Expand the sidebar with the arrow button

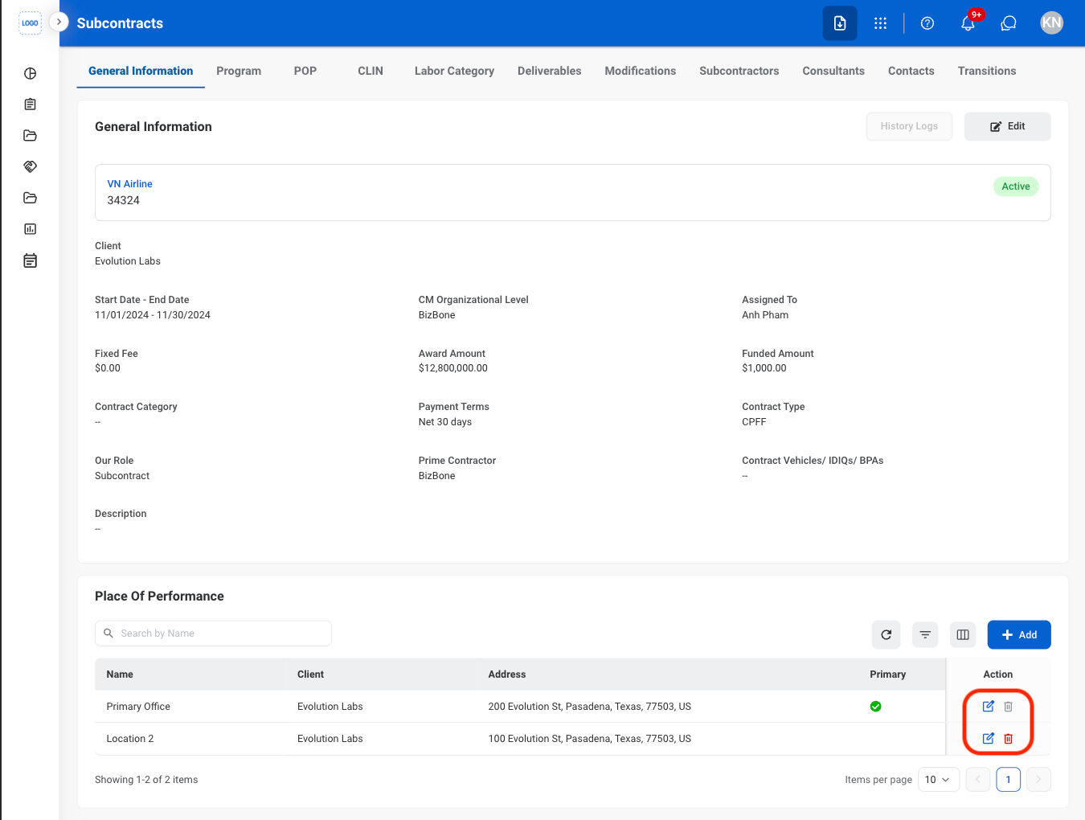click(59, 22)
